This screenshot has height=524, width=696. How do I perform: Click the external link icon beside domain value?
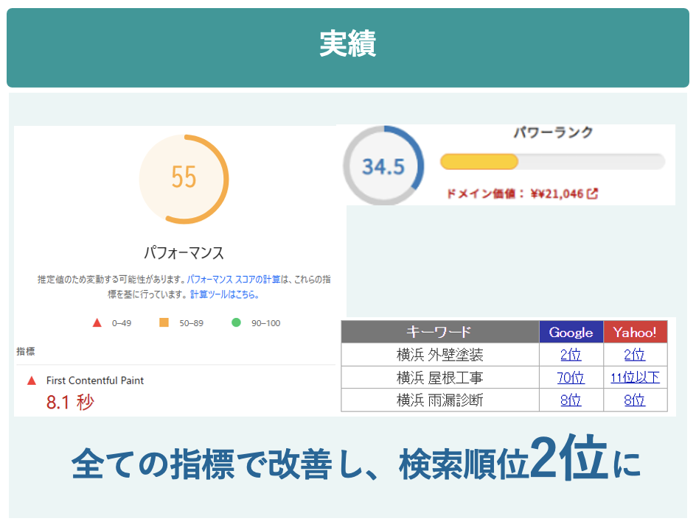[x=592, y=194]
